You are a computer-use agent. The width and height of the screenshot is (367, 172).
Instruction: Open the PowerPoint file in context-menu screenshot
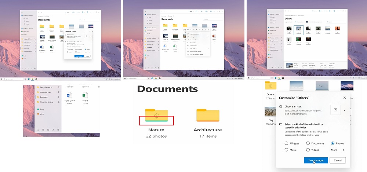coord(214,36)
